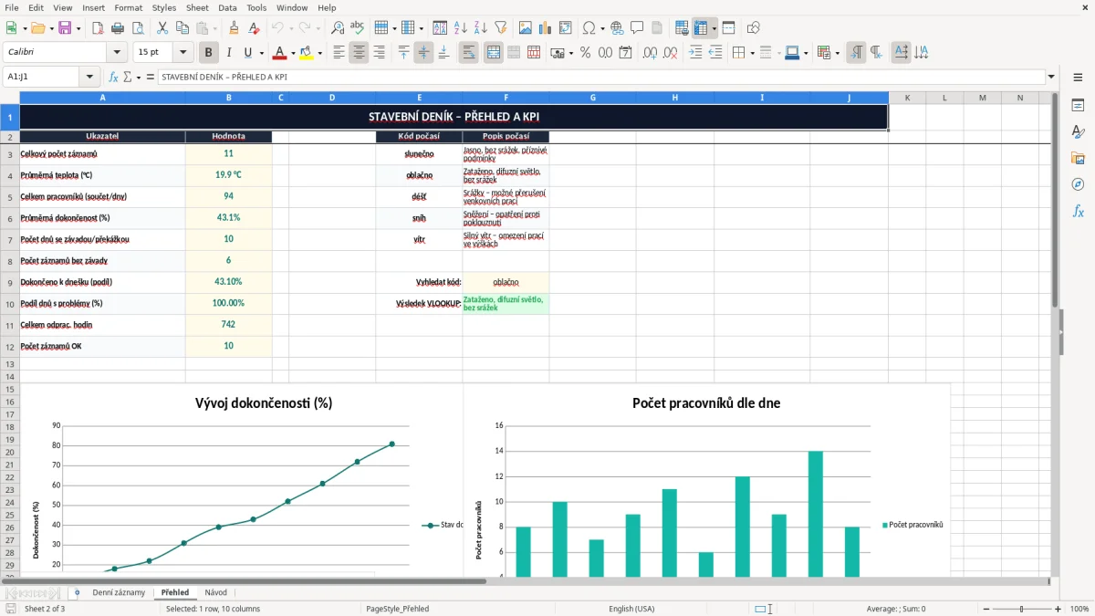Click the AutoFilter funnel icon
This screenshot has width=1095, height=616.
tap(501, 28)
